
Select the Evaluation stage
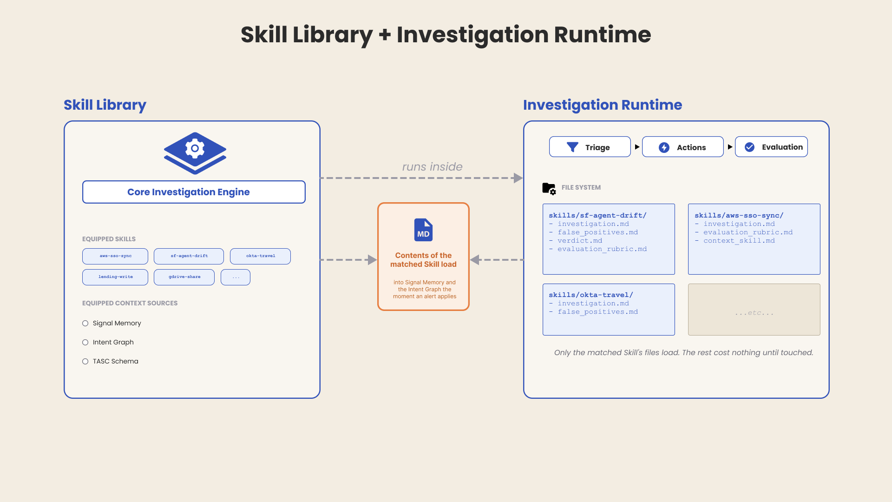[771, 147]
